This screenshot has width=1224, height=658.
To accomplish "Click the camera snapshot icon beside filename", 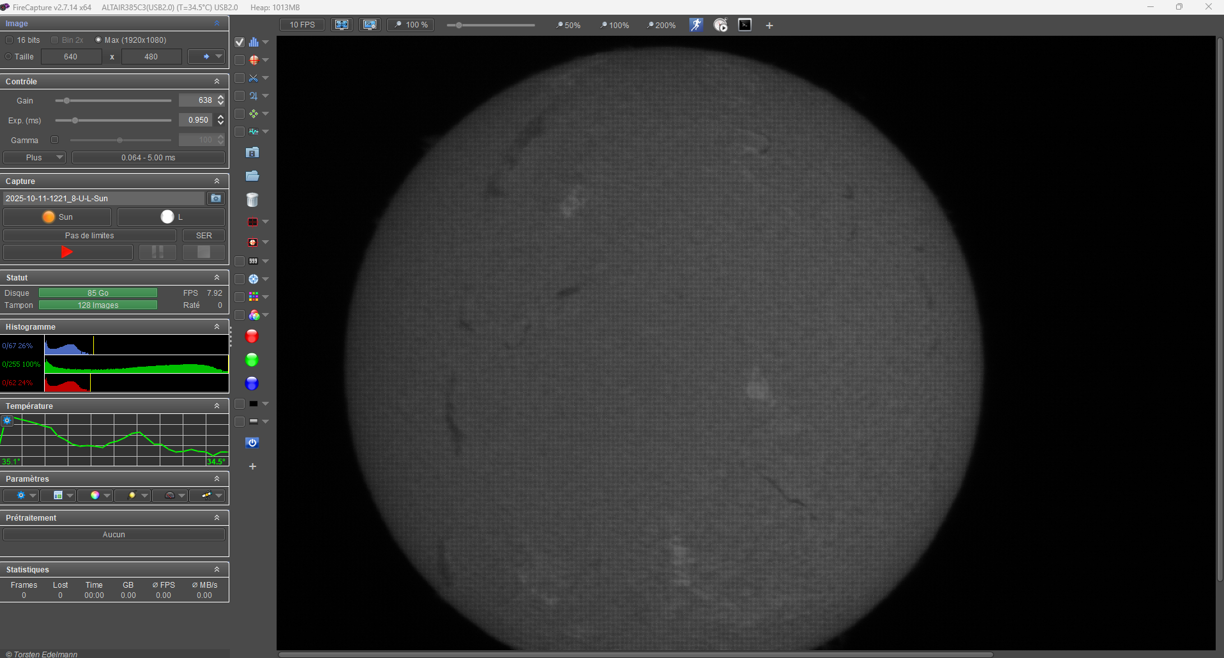I will click(216, 199).
